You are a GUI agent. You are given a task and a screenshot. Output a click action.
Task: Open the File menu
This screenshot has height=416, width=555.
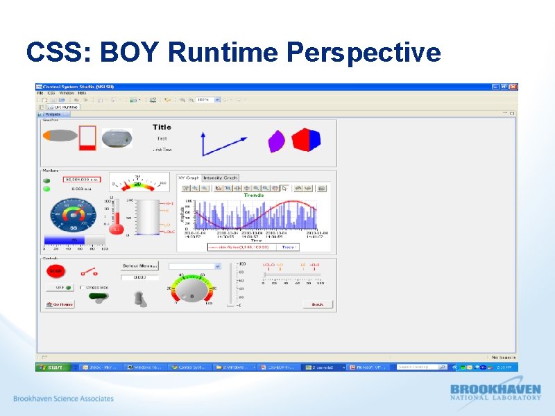coord(40,93)
